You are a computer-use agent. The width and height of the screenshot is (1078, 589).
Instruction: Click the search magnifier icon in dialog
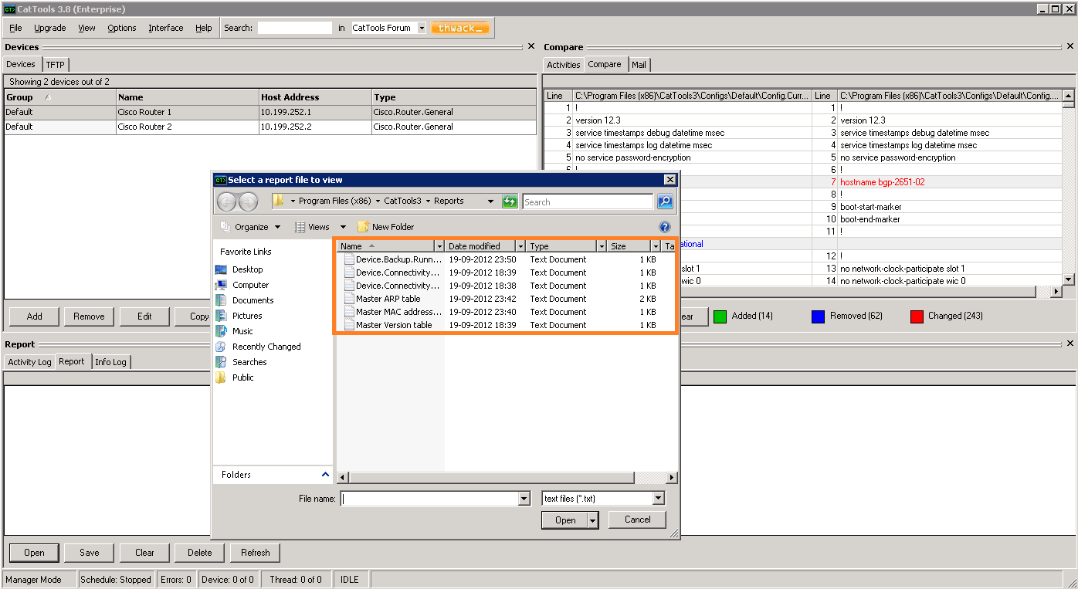665,201
